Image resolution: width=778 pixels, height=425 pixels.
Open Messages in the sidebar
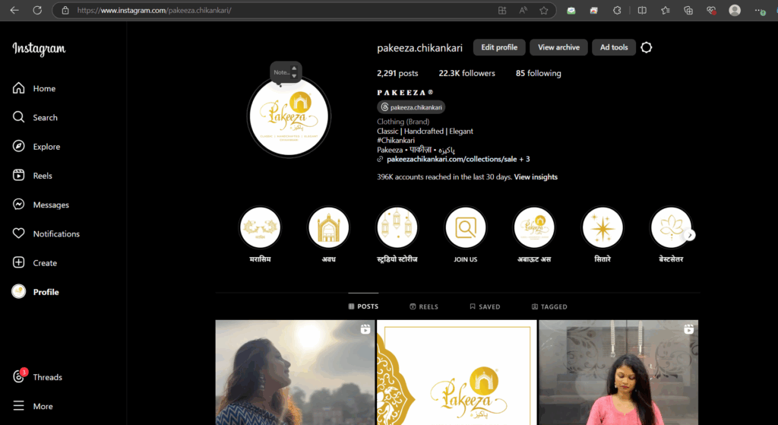coord(41,205)
